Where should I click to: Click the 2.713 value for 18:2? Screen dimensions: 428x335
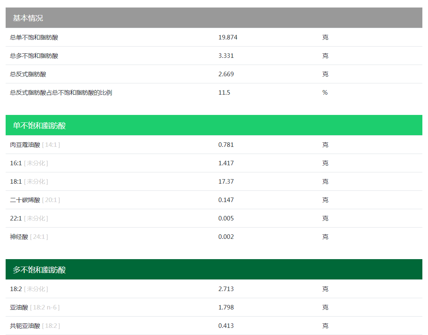tap(226, 289)
